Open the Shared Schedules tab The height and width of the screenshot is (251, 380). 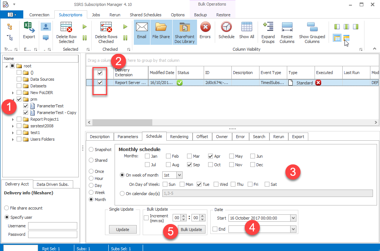(145, 15)
